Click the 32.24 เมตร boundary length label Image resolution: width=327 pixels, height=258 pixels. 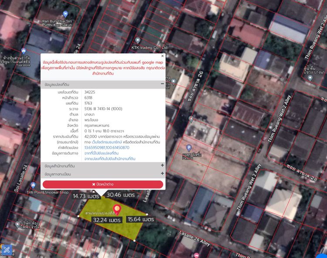click(106, 220)
